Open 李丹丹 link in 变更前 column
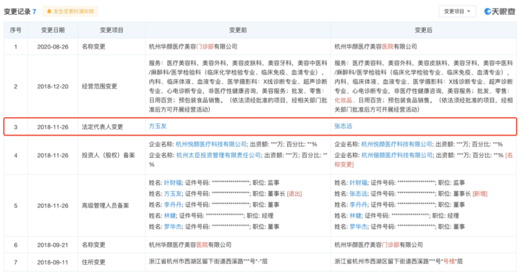 [173, 205]
